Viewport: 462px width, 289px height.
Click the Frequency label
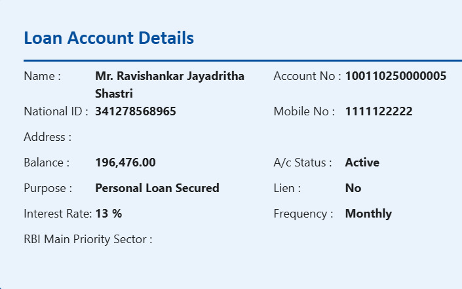[x=303, y=214]
